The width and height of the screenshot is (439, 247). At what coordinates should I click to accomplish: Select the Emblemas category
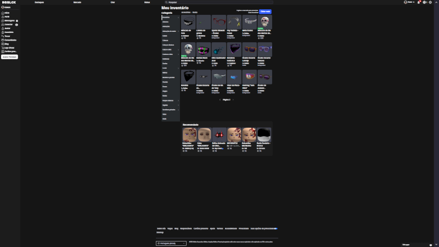166,59
